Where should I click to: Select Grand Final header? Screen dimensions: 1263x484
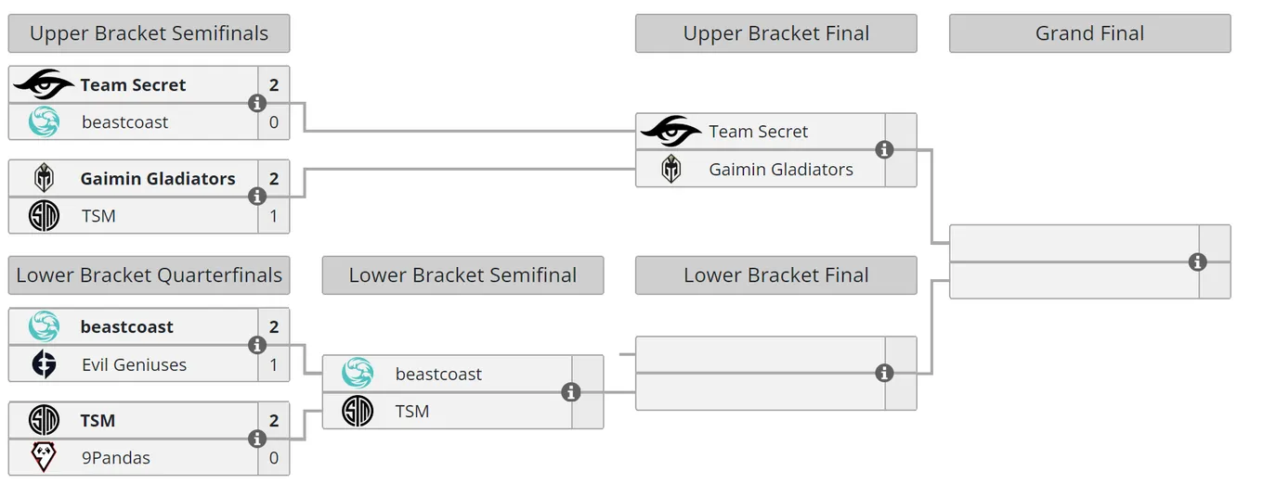[1090, 33]
